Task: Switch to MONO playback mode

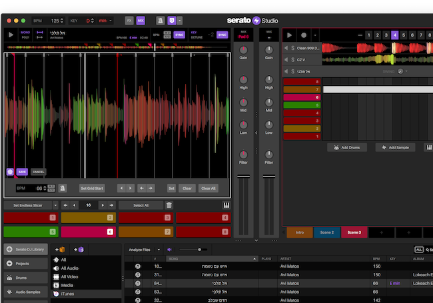Action: (x=25, y=32)
